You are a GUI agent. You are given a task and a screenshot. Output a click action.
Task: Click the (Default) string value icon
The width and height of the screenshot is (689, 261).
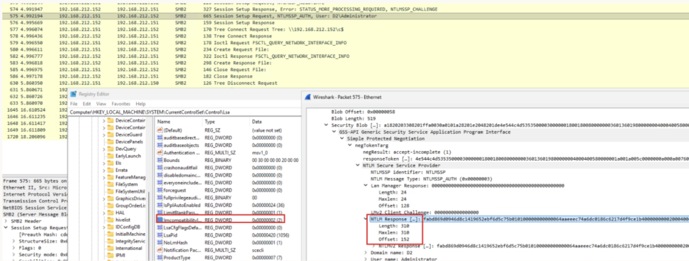tap(160, 130)
